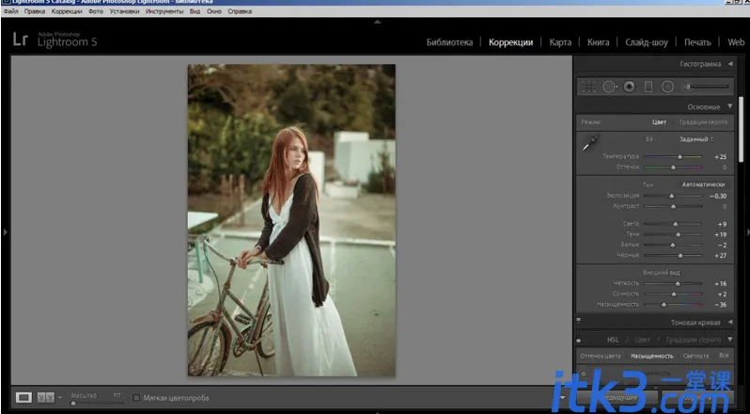The height and width of the screenshot is (414, 750).
Task: Switch to the Библиотека module
Action: pyautogui.click(x=449, y=42)
